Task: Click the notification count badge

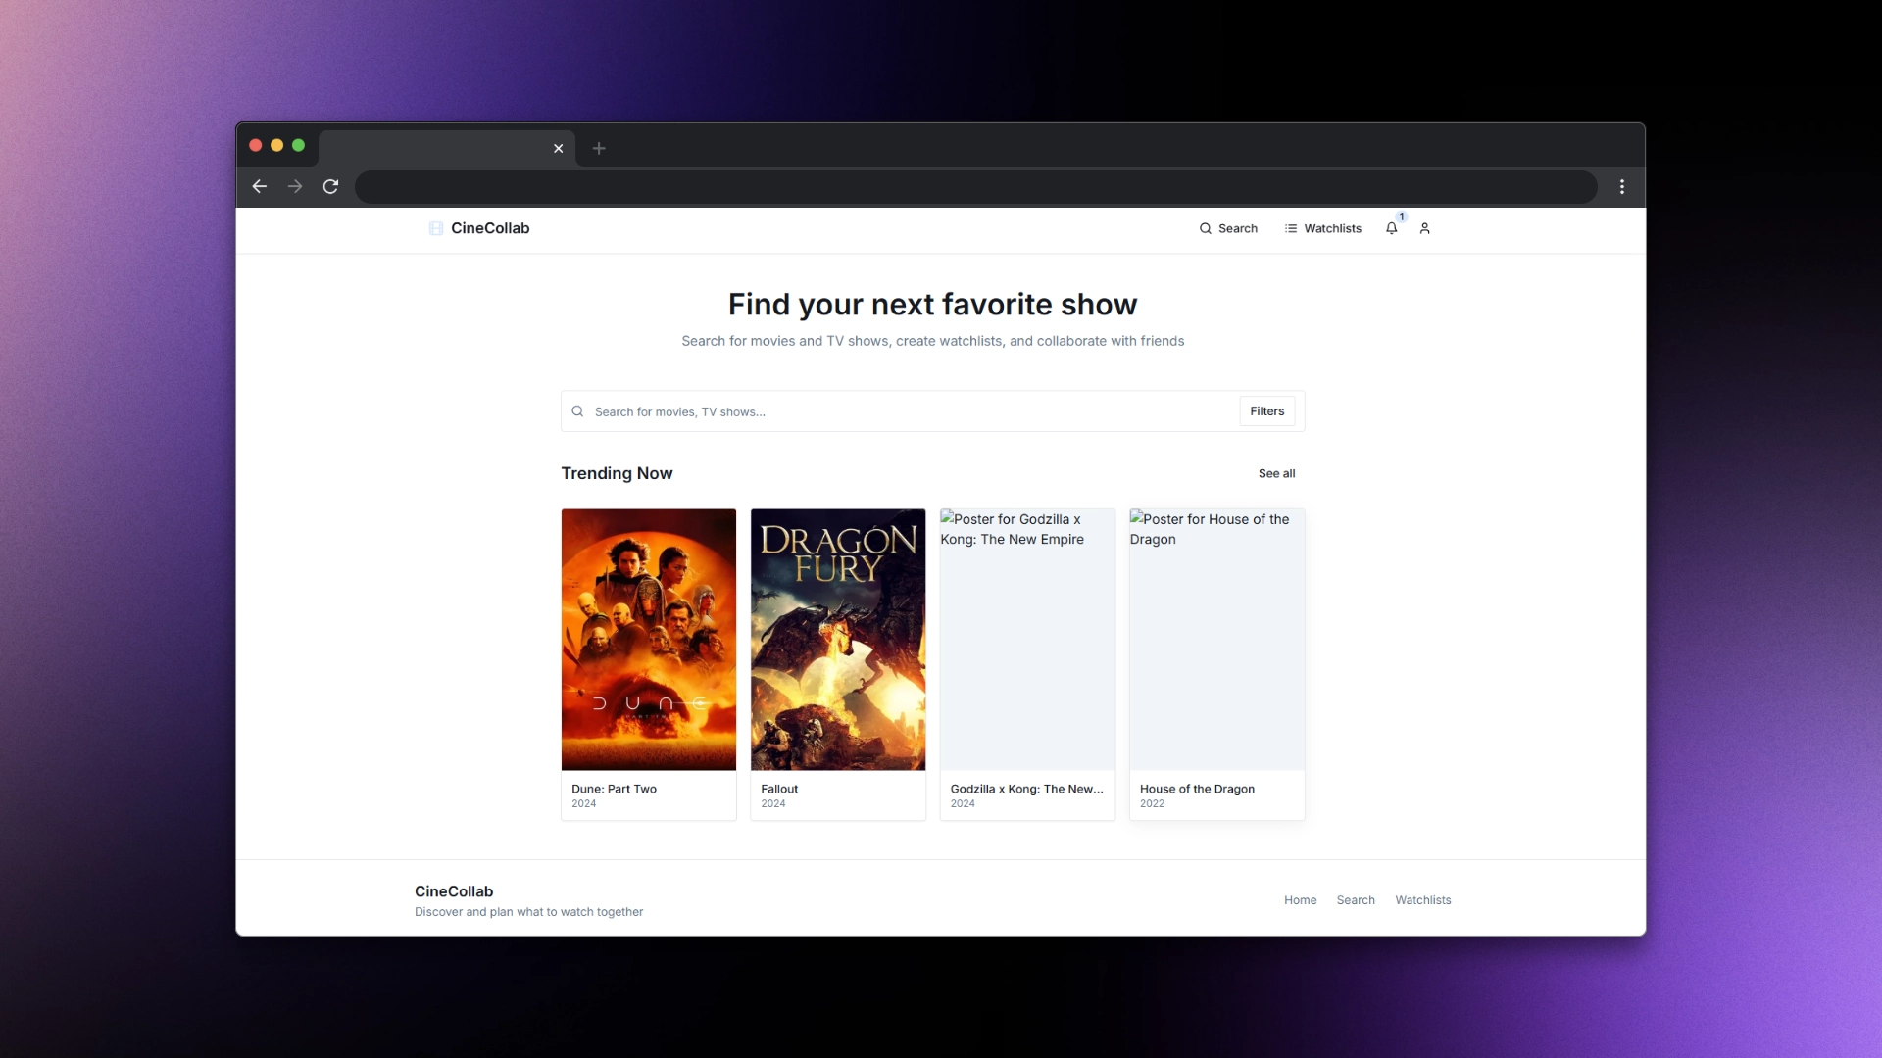Action: point(1402,216)
